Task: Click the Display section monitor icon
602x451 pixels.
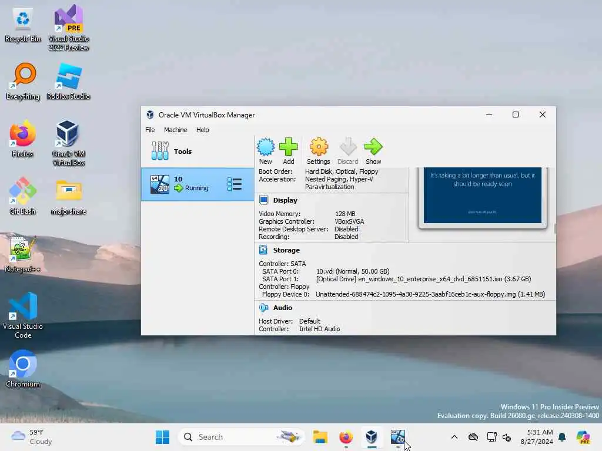Action: 264,200
